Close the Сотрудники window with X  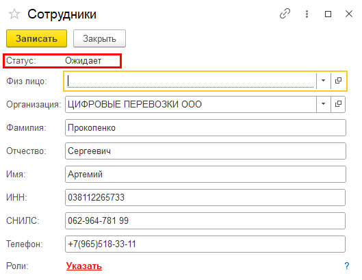coord(349,14)
